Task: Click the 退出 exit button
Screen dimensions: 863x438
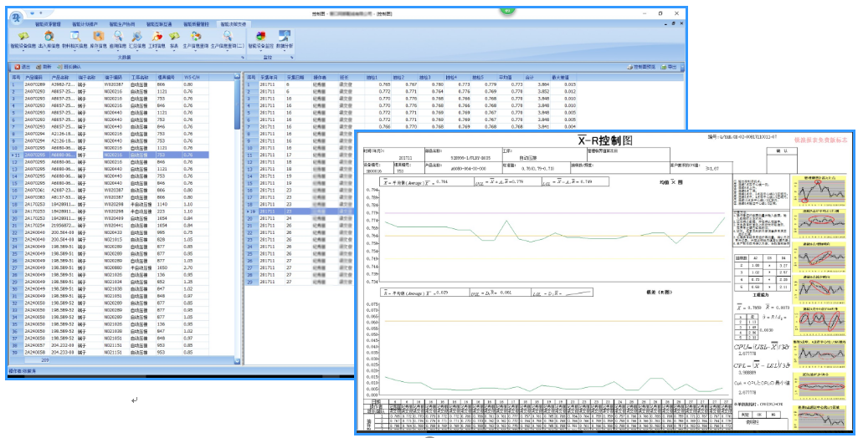Action: click(x=23, y=66)
